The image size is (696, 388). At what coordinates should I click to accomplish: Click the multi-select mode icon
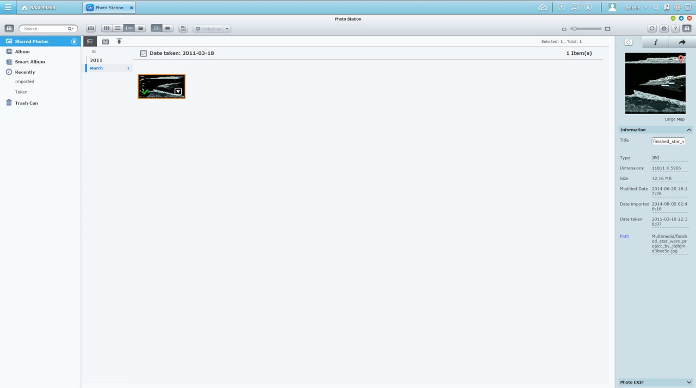pyautogui.click(x=183, y=28)
